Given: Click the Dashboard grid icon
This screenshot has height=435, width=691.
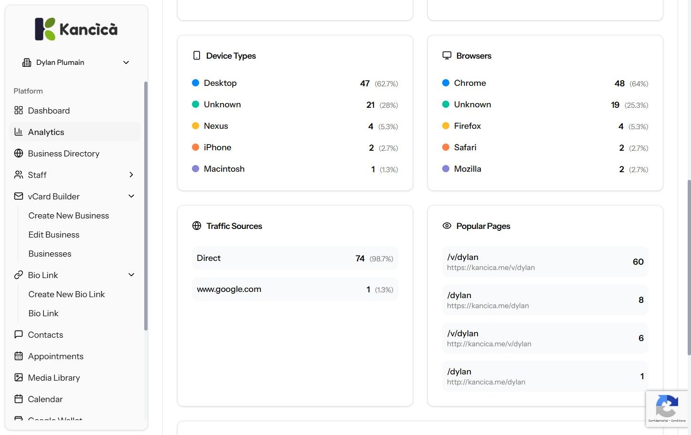Looking at the screenshot, I should [19, 111].
